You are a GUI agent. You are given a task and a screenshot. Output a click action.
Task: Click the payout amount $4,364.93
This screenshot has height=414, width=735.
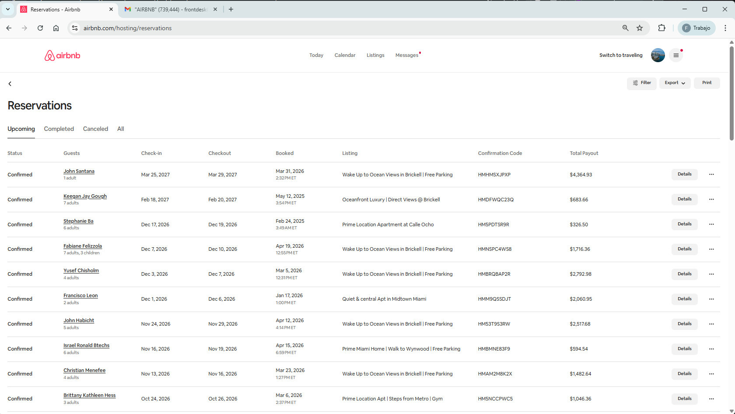coord(581,175)
